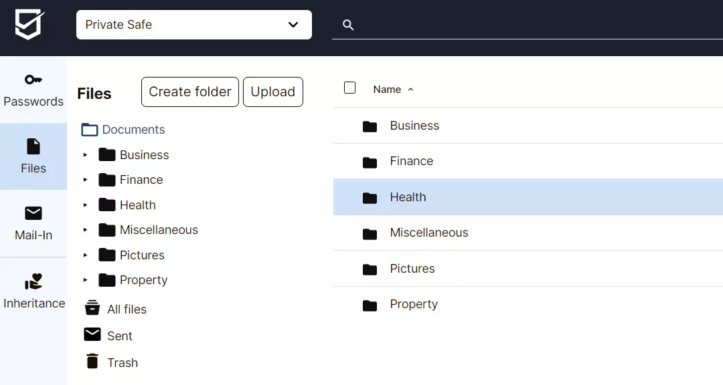
Task: Expand the Business folder in tree
Action: point(85,155)
